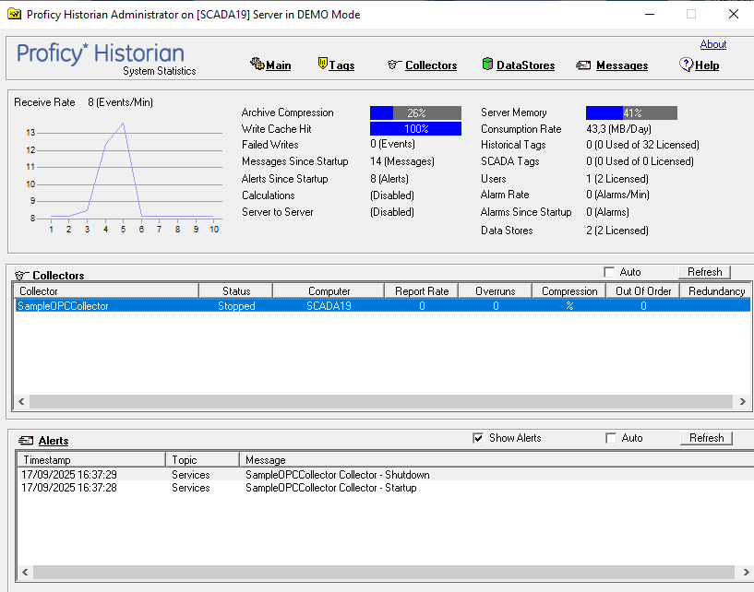Click the Alerts panel header icon
Screen dimensions: 754x592
click(x=26, y=440)
